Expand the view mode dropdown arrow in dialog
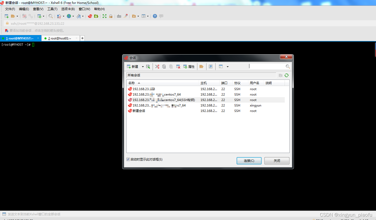Image resolution: width=376 pixels, height=220 pixels. click(228, 67)
